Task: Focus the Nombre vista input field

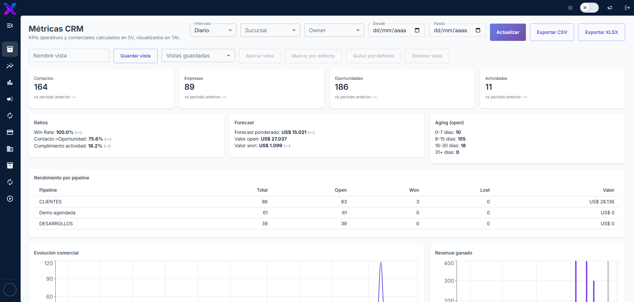Action: click(69, 55)
